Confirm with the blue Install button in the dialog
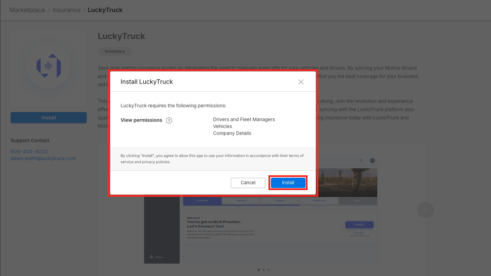Image resolution: width=491 pixels, height=276 pixels. (x=288, y=183)
